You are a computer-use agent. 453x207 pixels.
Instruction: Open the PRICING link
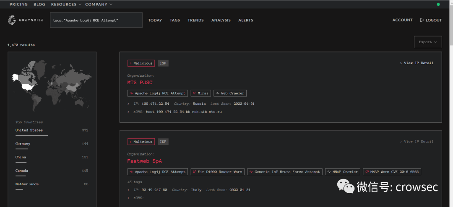[x=19, y=4]
